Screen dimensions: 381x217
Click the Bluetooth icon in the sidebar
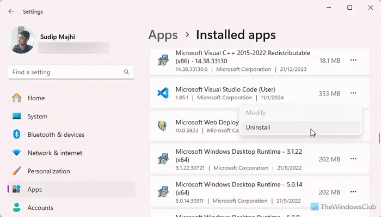[x=16, y=134]
